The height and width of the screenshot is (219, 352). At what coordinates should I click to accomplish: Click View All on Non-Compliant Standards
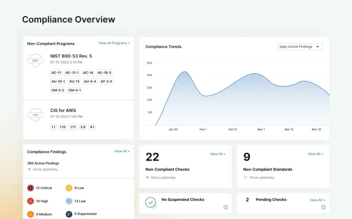(315, 154)
